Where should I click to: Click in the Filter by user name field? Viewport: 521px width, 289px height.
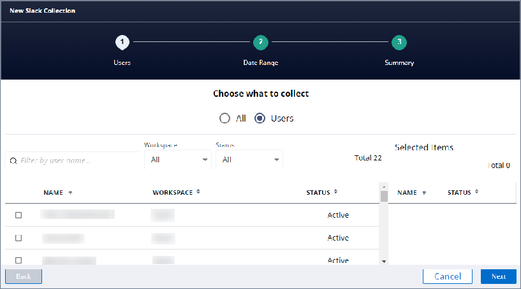click(73, 160)
